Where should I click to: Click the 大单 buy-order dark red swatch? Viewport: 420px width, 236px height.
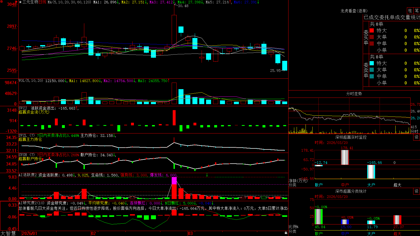[372, 37]
